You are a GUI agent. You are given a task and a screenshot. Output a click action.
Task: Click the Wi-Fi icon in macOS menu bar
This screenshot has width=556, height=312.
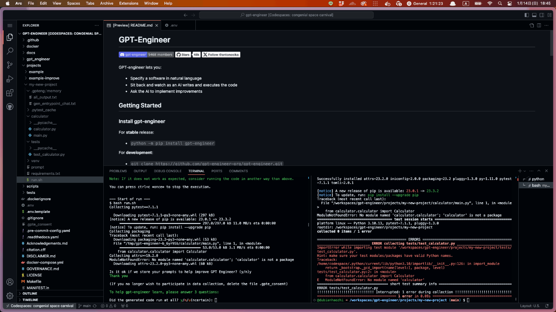pyautogui.click(x=490, y=3)
